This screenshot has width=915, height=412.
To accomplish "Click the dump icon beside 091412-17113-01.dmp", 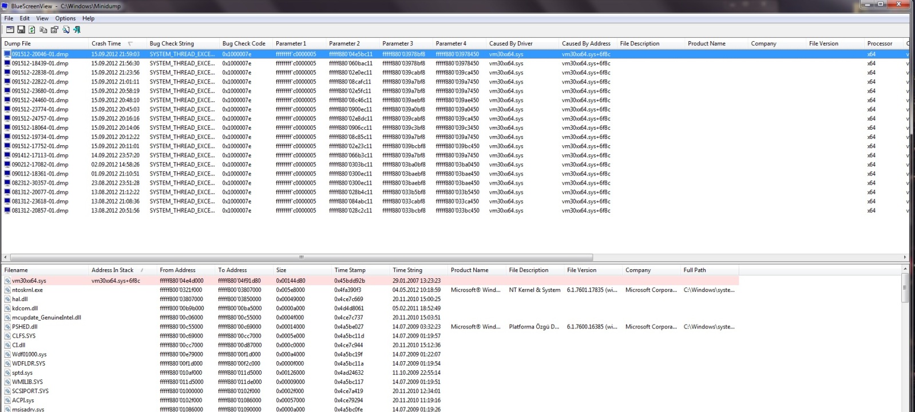I will (x=7, y=155).
